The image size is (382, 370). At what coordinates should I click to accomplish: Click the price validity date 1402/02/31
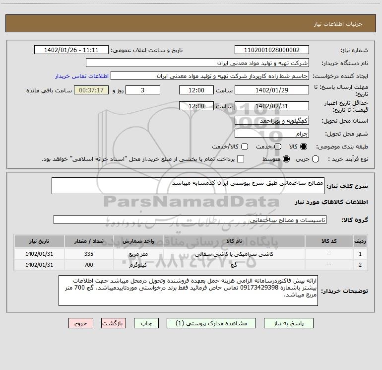point(272,106)
